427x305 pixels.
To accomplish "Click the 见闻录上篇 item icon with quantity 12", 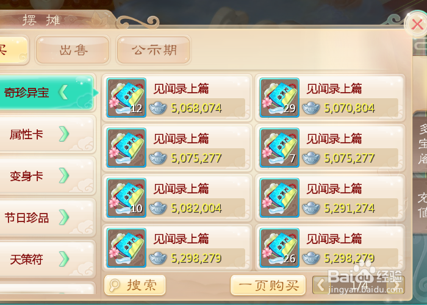I will click(x=126, y=98).
